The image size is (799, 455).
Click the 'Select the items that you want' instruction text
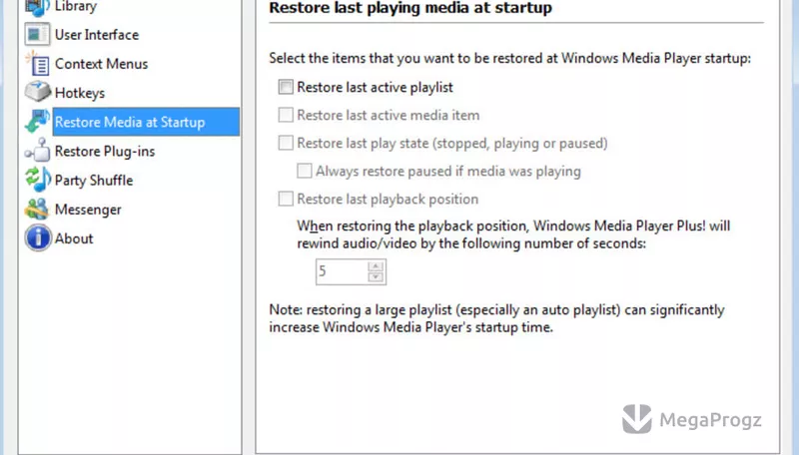click(509, 58)
